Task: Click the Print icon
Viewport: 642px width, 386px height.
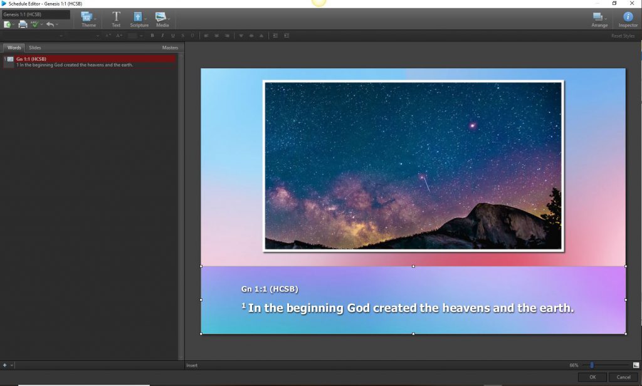Action: pyautogui.click(x=23, y=24)
